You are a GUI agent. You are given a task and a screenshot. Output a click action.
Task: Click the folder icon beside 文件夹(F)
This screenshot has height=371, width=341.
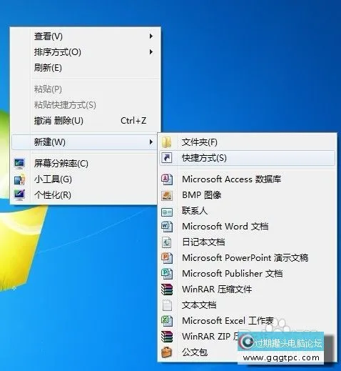[x=167, y=142]
